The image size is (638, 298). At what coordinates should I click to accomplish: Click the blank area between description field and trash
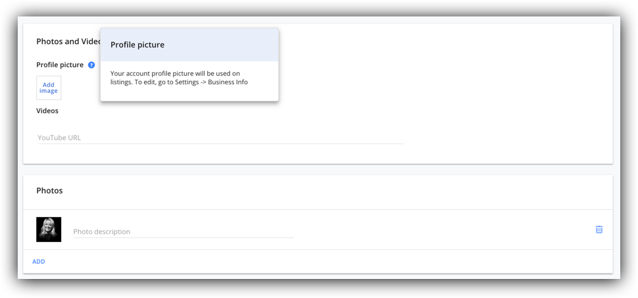[443, 230]
